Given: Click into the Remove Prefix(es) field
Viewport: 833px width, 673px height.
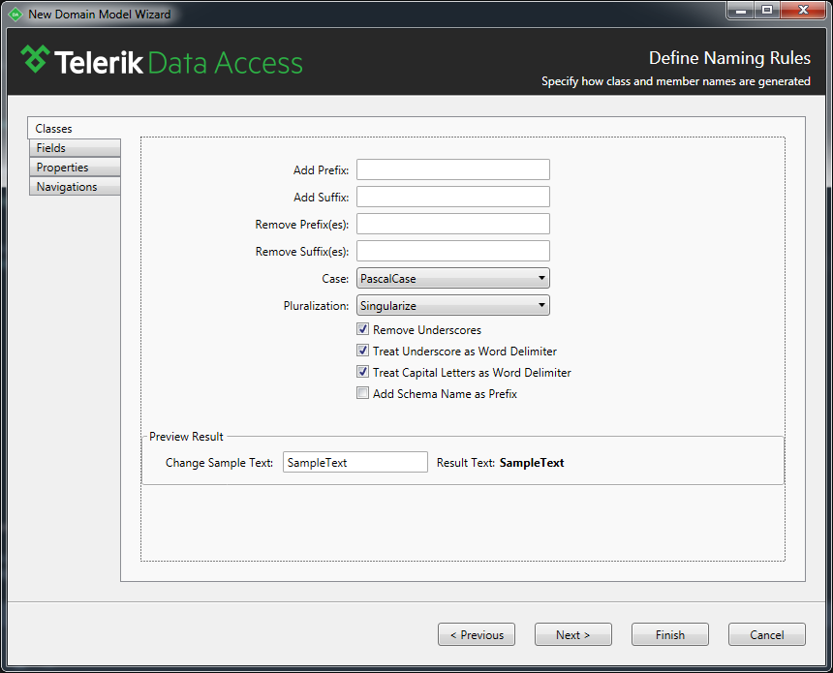Looking at the screenshot, I should 453,224.
